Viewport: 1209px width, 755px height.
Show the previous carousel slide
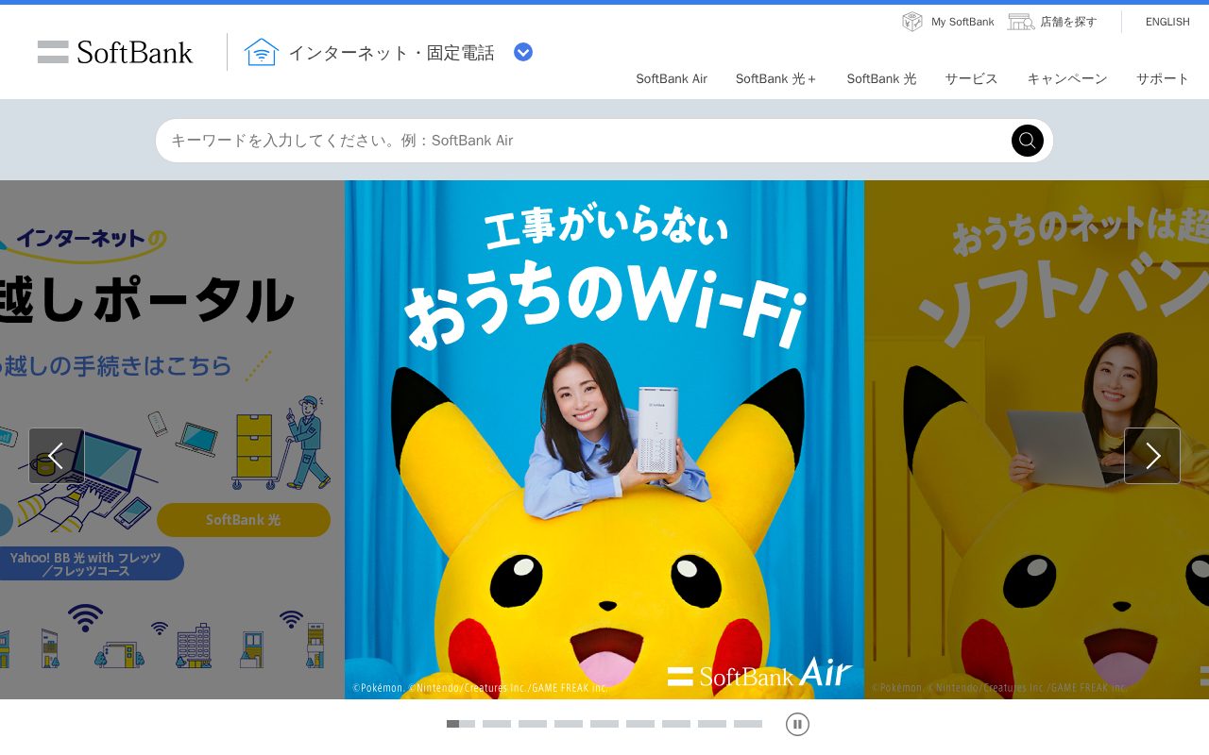pyautogui.click(x=57, y=456)
